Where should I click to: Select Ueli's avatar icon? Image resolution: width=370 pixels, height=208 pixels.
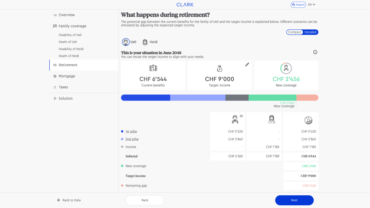click(126, 42)
